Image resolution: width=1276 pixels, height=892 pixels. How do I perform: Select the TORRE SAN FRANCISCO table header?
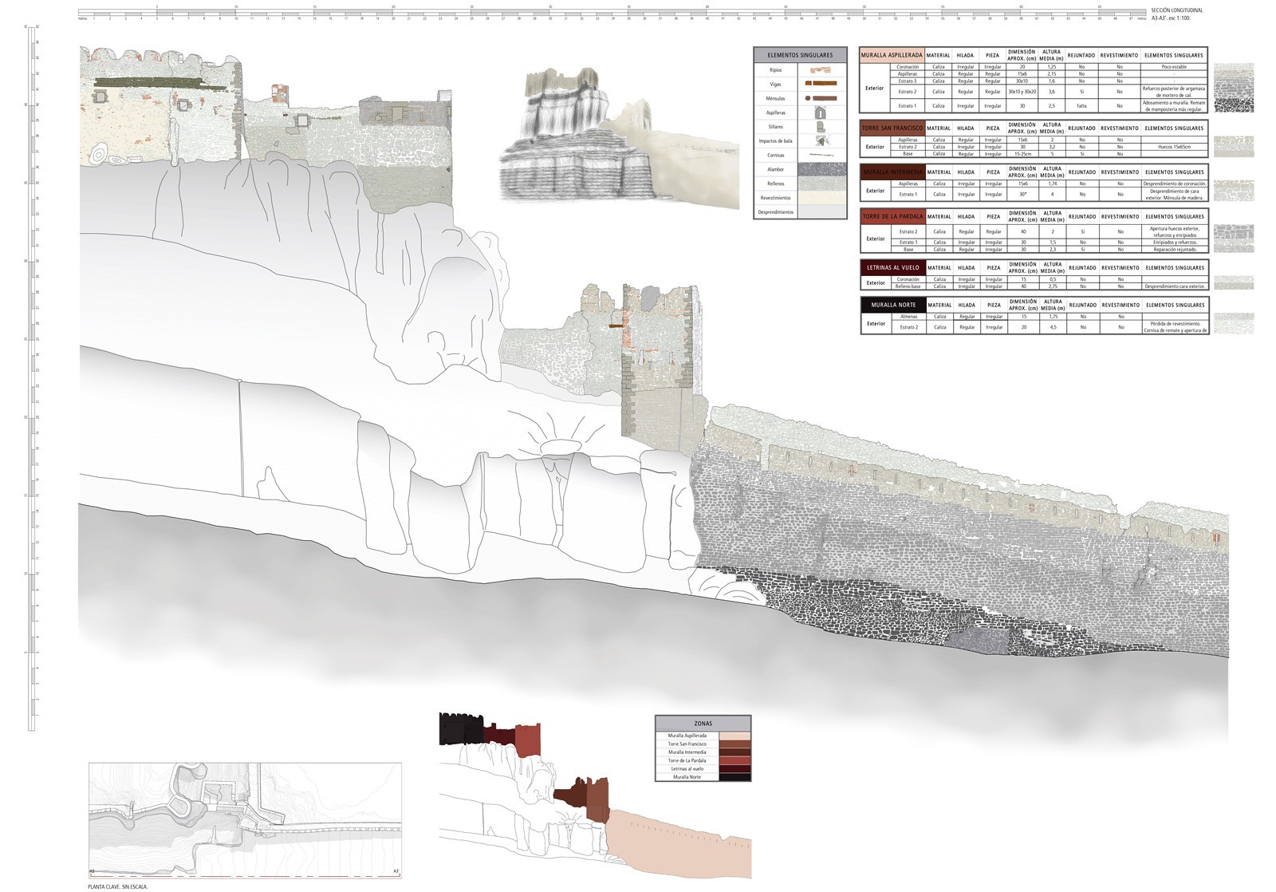point(892,128)
